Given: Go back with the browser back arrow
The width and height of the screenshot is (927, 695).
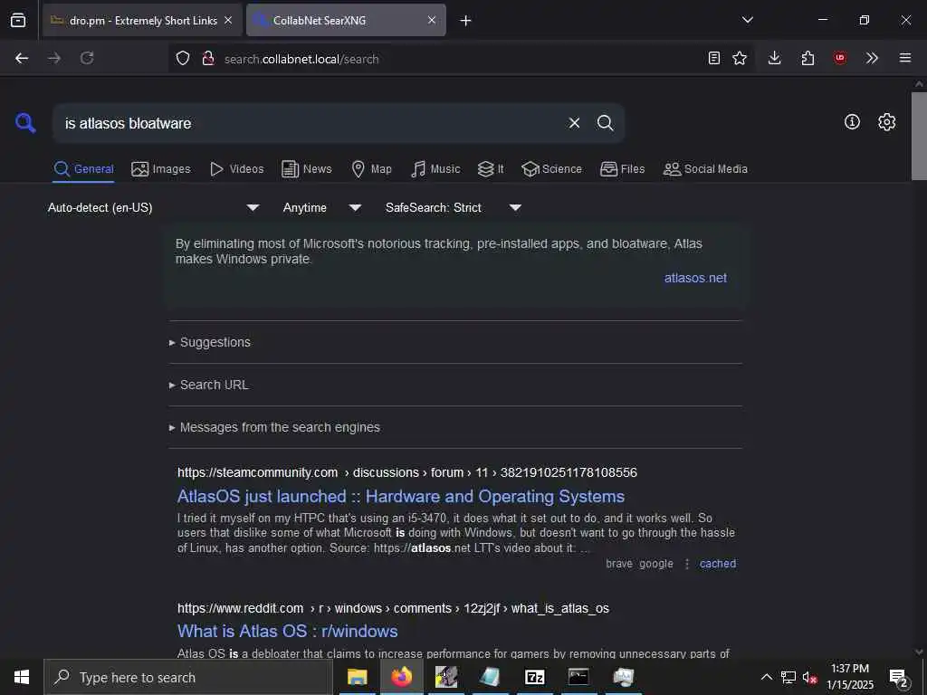Looking at the screenshot, I should click(x=22, y=58).
